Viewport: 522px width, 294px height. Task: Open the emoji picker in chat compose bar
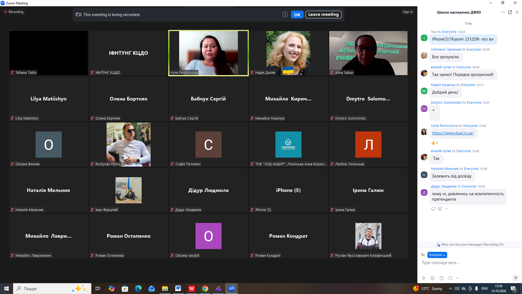point(433,278)
